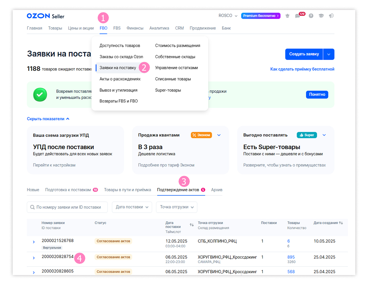This screenshot has height=285, width=368.
Task: Click the magnifier icon in the search field
Action: (x=32, y=207)
